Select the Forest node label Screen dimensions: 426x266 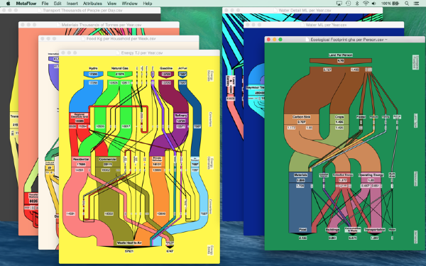click(361, 117)
